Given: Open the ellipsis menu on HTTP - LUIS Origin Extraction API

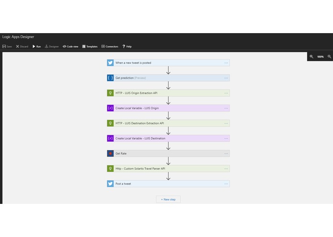Looking at the screenshot, I should point(226,93).
